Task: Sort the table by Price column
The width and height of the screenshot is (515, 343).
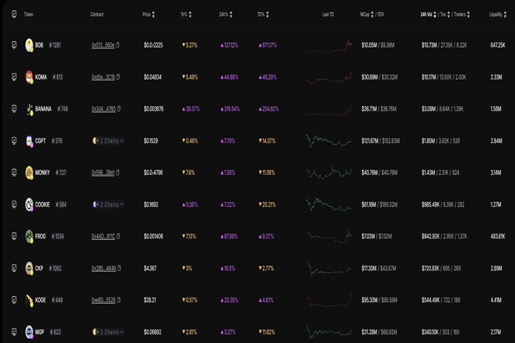Action: point(146,14)
